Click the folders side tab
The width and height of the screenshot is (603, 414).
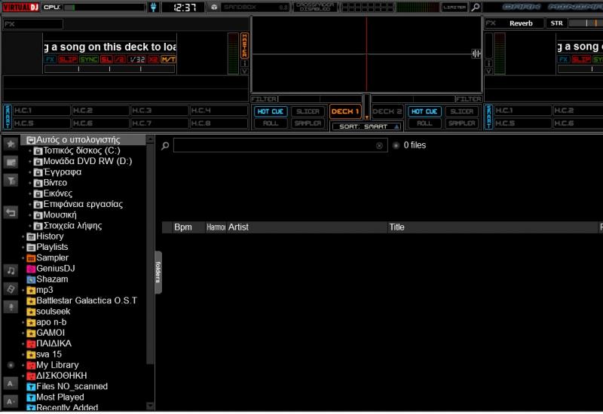click(x=158, y=272)
